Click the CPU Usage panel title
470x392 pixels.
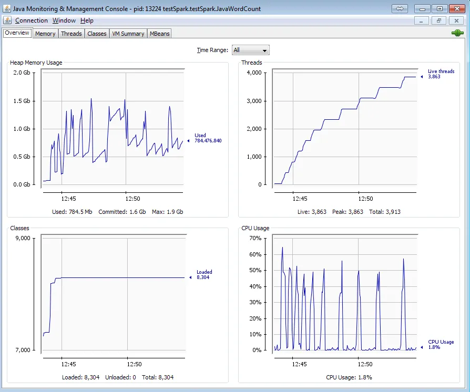point(255,228)
